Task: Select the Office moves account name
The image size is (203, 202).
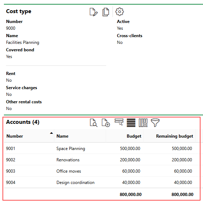Action: (68, 171)
